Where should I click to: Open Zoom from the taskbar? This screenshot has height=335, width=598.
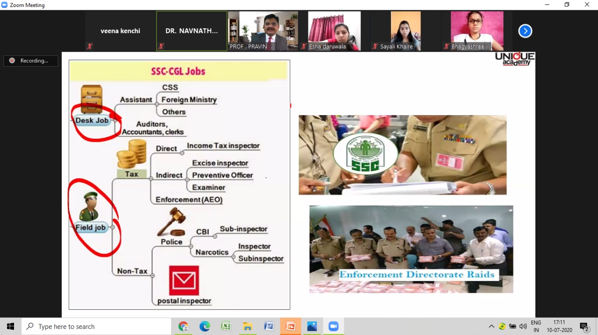pyautogui.click(x=333, y=326)
